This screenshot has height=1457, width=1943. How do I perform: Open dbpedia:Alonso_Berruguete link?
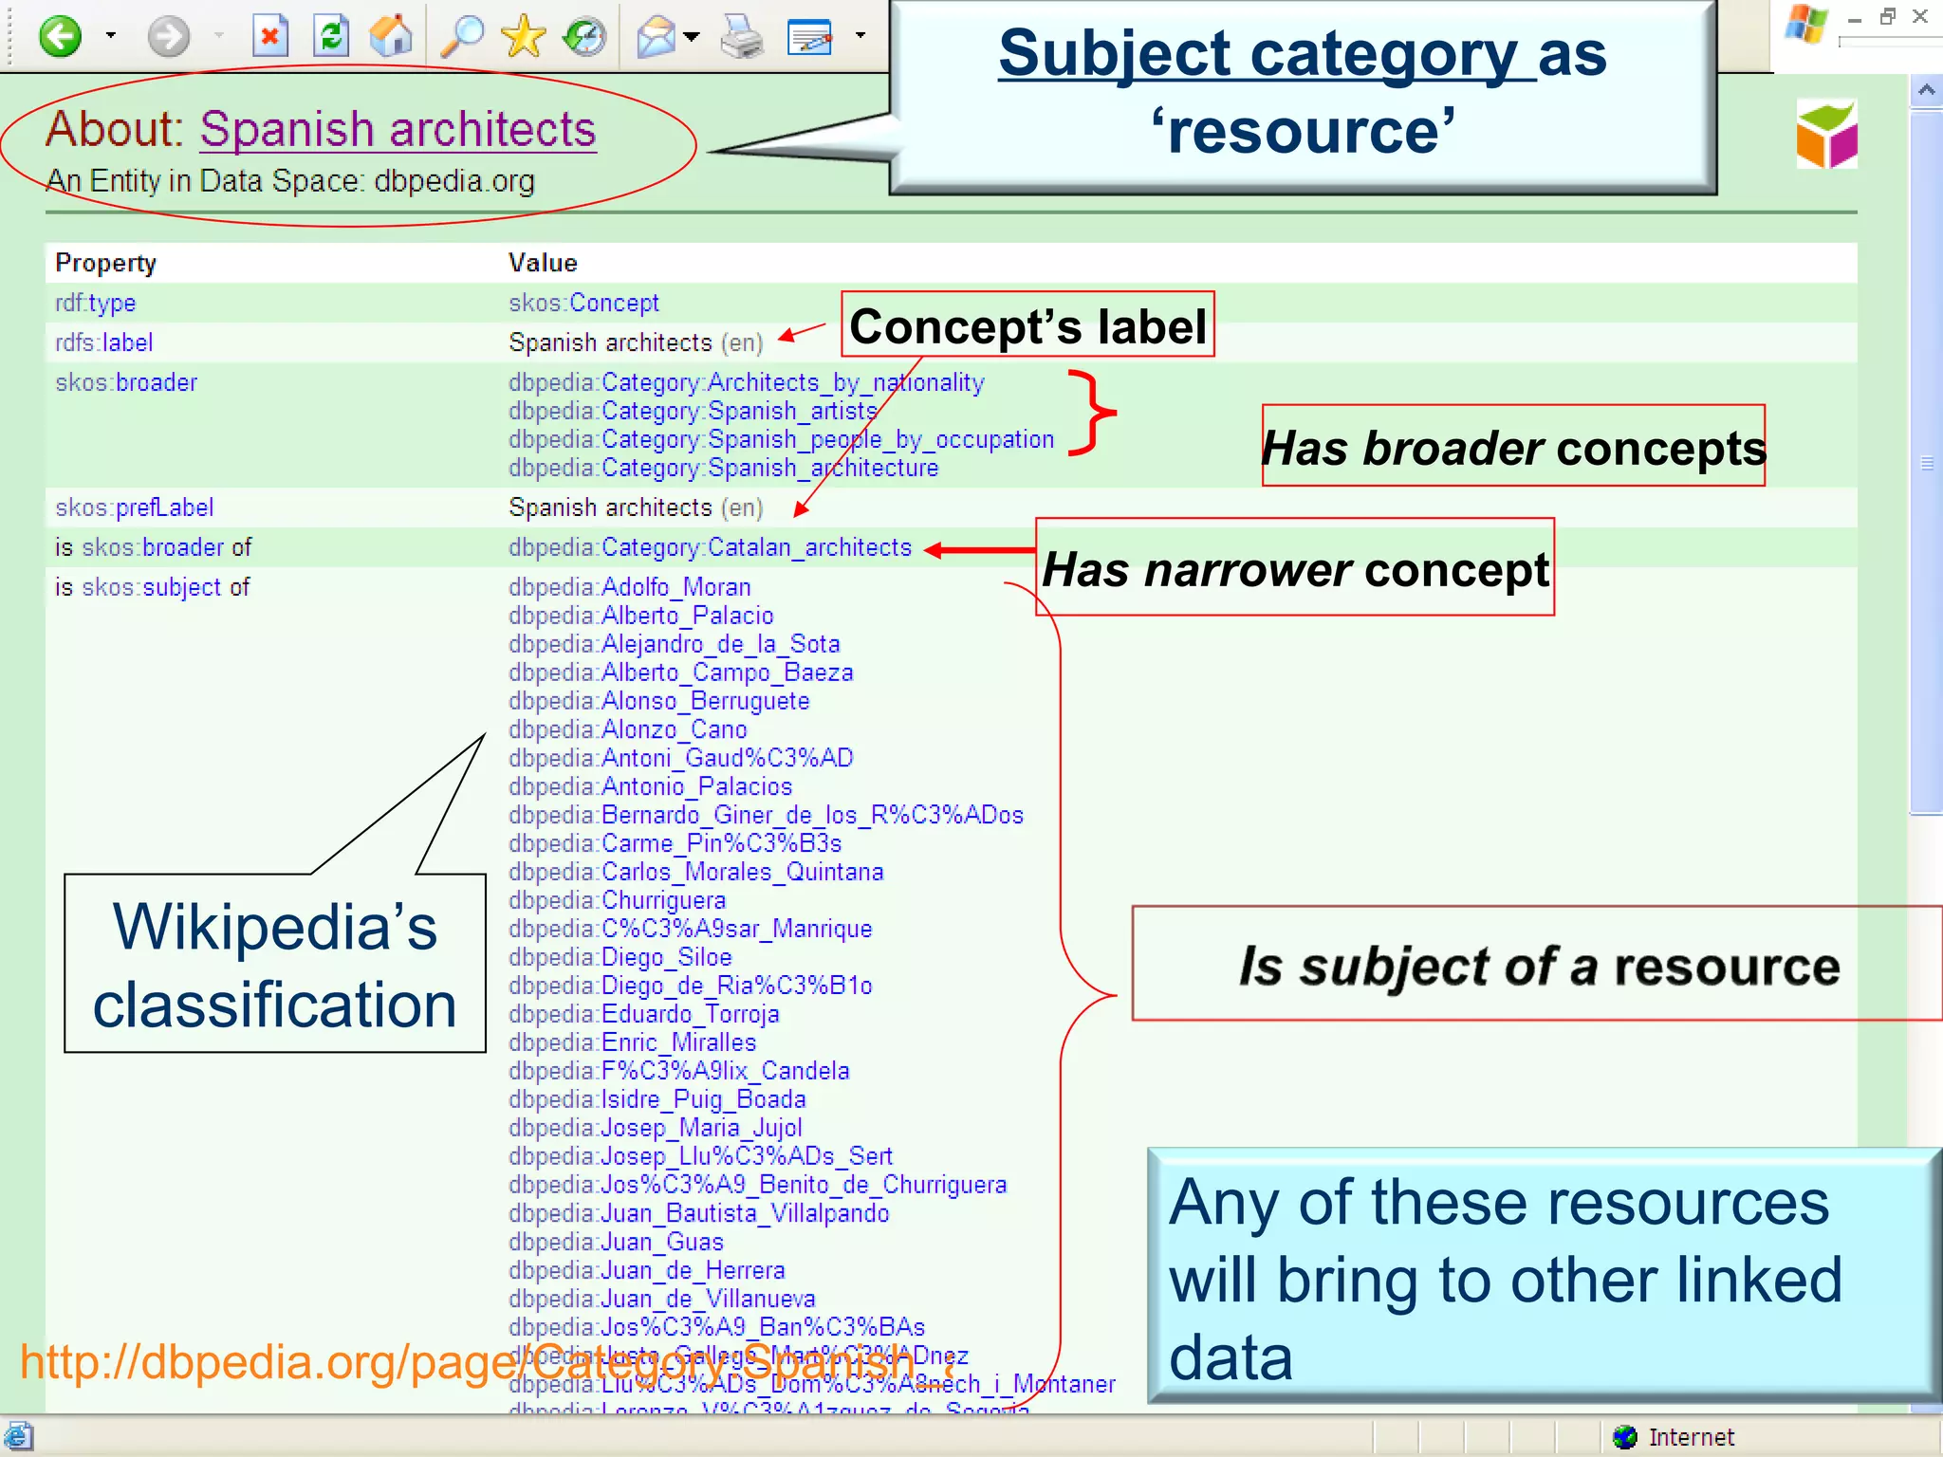pyautogui.click(x=658, y=701)
